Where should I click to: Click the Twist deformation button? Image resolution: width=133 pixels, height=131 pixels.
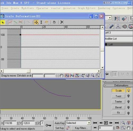coord(118,96)
